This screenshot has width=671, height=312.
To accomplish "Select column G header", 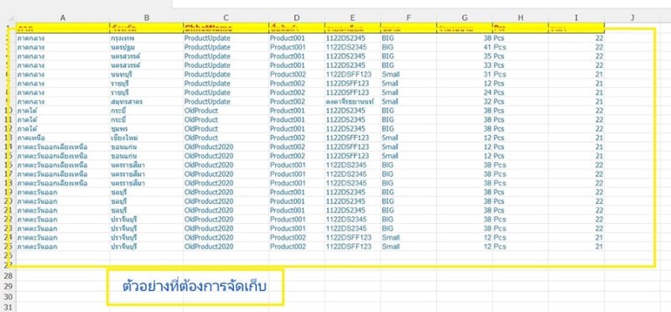I will (x=465, y=18).
